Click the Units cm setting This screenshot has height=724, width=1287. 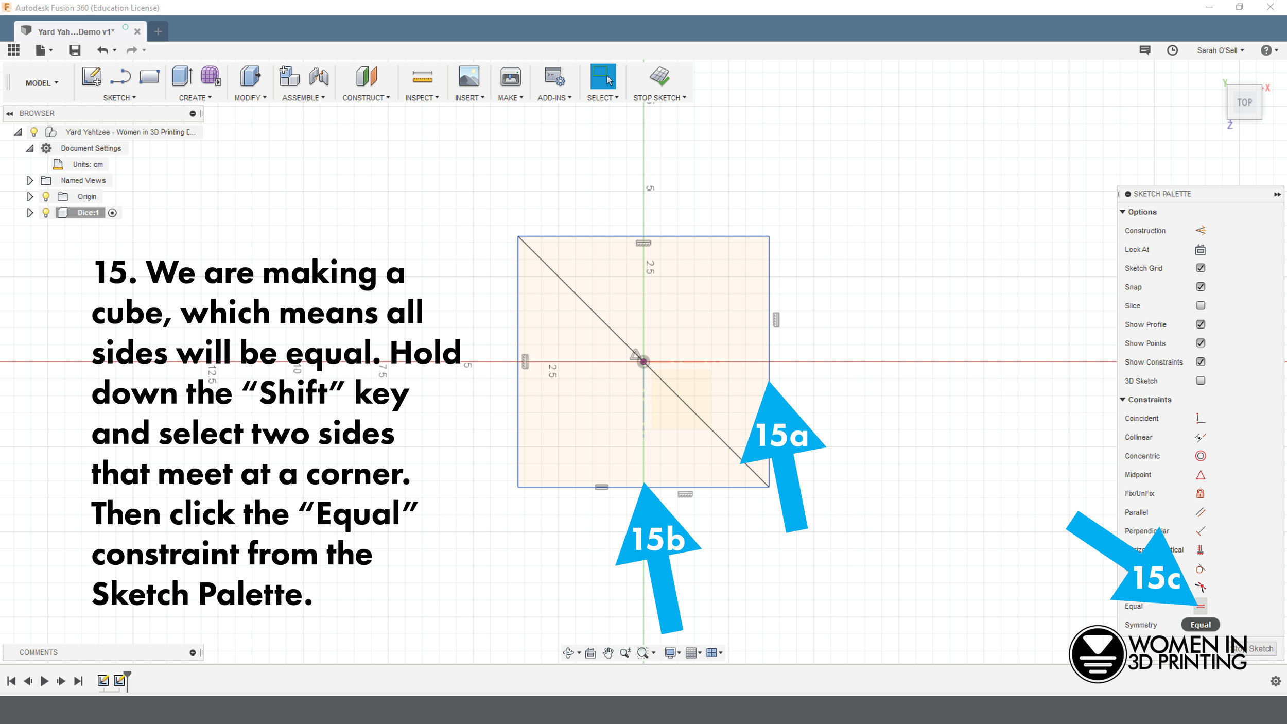(88, 164)
